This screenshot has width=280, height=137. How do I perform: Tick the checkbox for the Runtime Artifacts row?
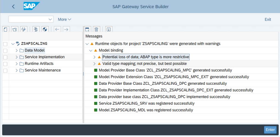[5, 64]
